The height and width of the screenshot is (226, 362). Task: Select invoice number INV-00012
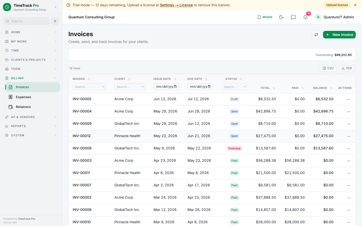tap(82, 136)
